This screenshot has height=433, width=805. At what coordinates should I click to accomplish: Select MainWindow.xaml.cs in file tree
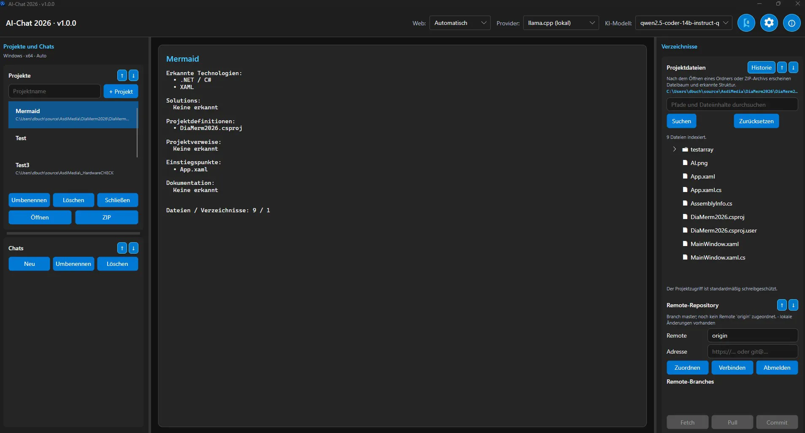coord(718,257)
